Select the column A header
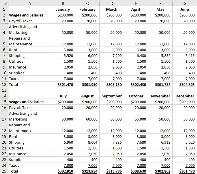The height and width of the screenshot is (174, 197). click(x=29, y=3)
